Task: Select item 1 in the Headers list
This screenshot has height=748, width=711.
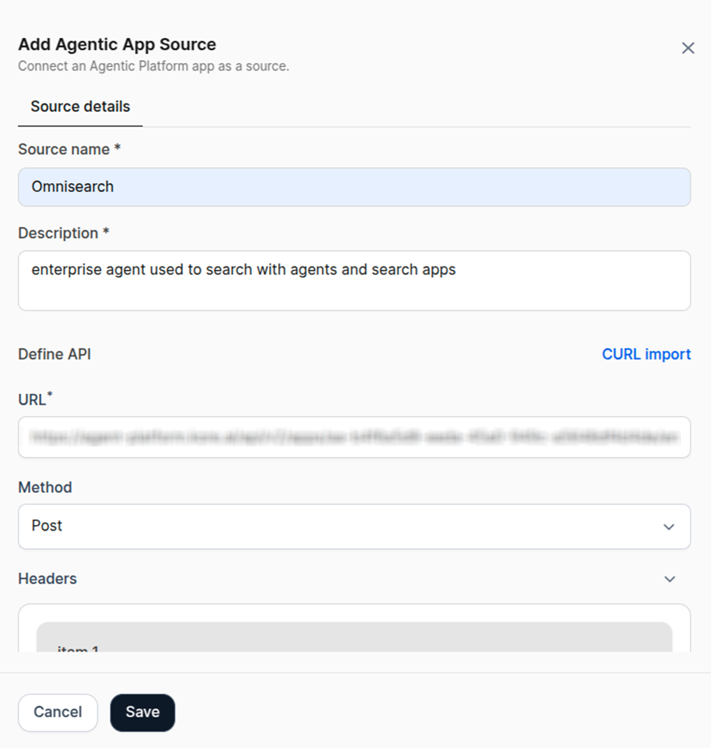Action: tap(78, 647)
